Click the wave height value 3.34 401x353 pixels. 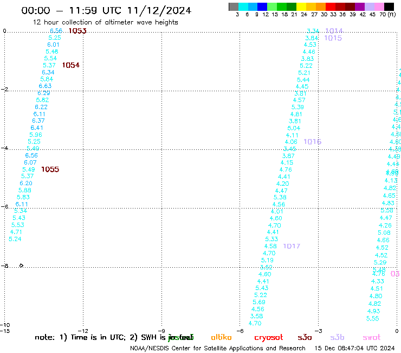click(x=313, y=31)
